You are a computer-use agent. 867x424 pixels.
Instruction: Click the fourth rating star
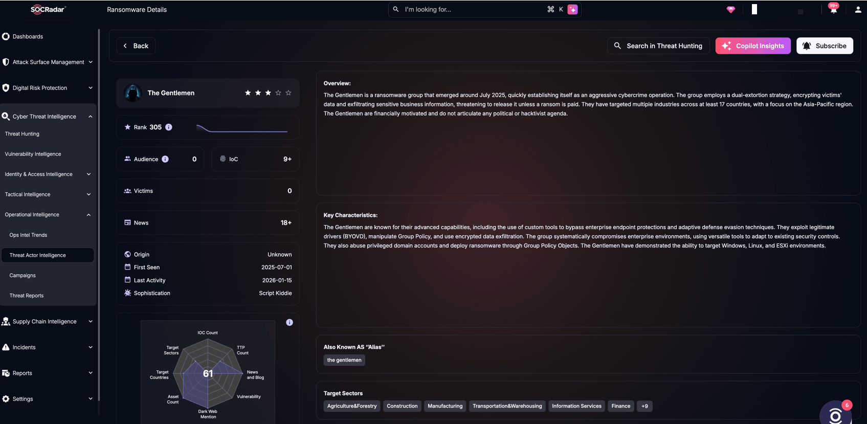click(278, 93)
